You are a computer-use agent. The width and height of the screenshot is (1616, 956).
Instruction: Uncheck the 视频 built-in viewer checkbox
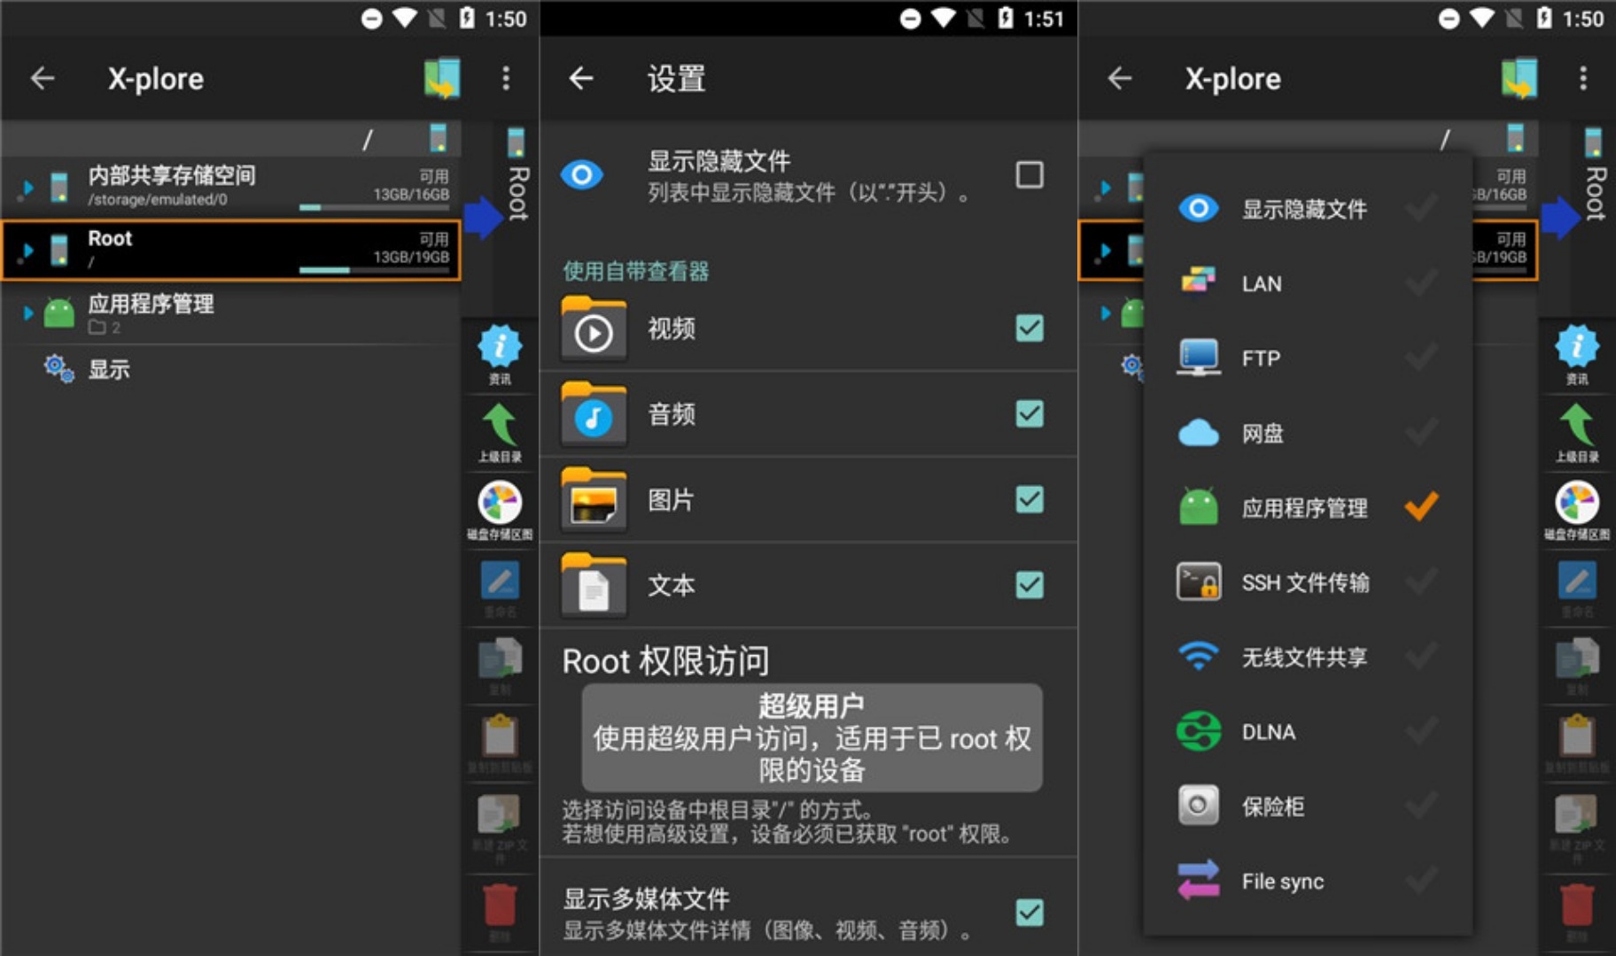1029,328
